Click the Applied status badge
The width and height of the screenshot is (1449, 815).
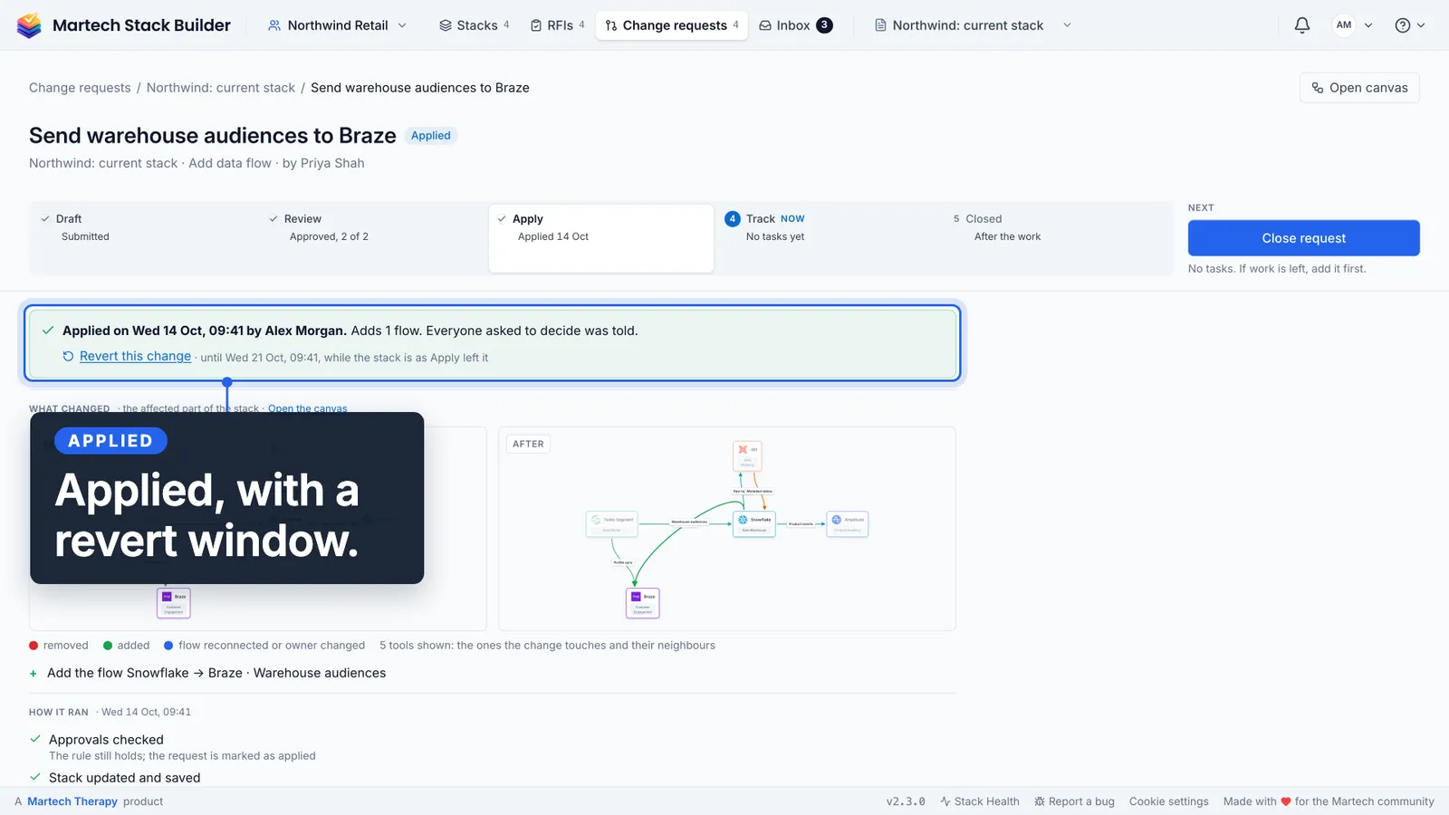point(430,136)
